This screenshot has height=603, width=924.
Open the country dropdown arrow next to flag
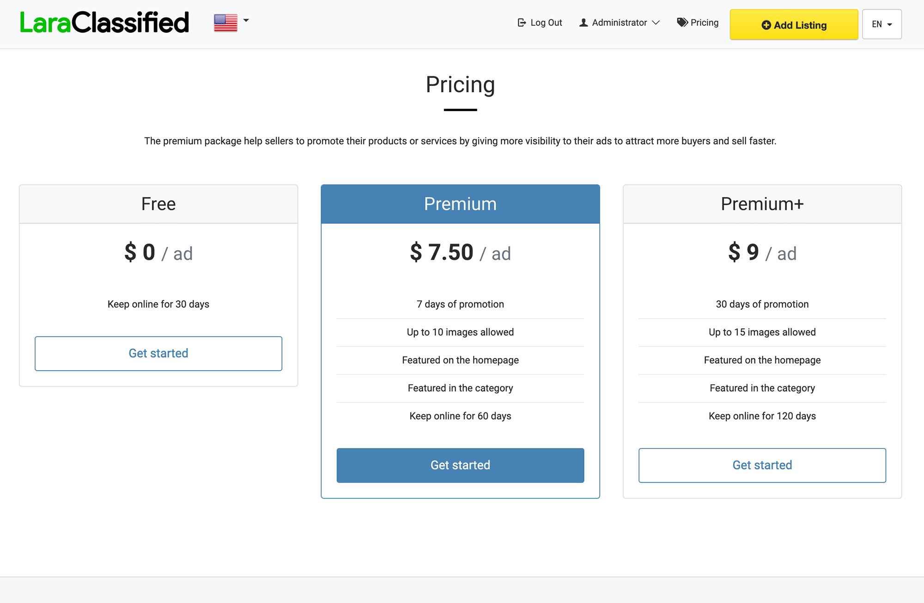pyautogui.click(x=246, y=21)
